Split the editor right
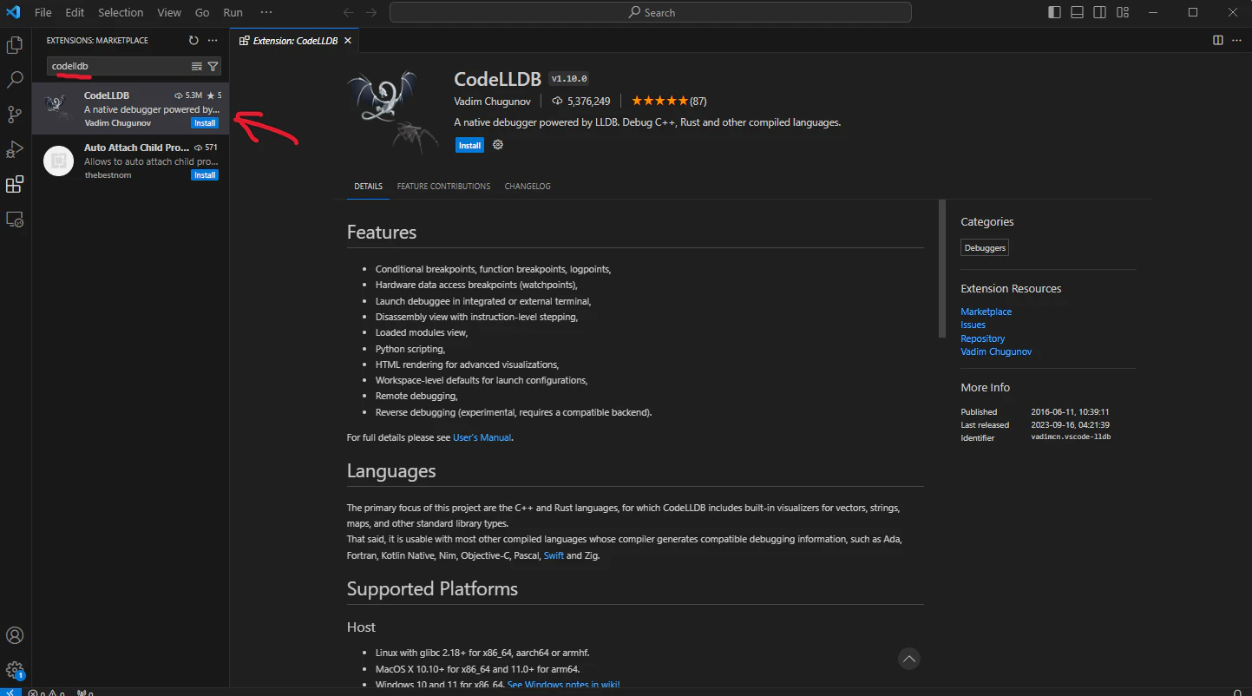Viewport: 1252px width, 696px height. coord(1218,40)
